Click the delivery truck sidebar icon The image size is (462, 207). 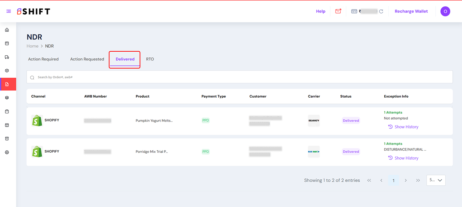coord(7,57)
